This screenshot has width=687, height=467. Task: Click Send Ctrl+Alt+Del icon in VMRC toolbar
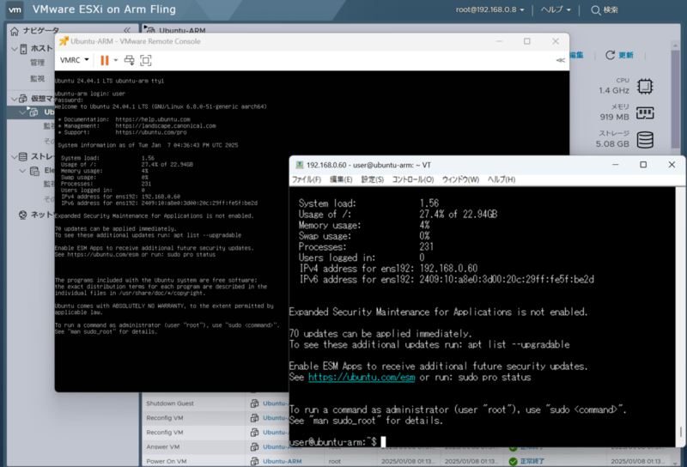tap(130, 60)
